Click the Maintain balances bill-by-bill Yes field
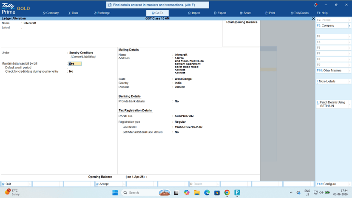This screenshot has width=352, height=198. point(75,64)
